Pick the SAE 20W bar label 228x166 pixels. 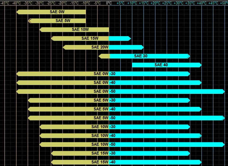click(x=100, y=47)
